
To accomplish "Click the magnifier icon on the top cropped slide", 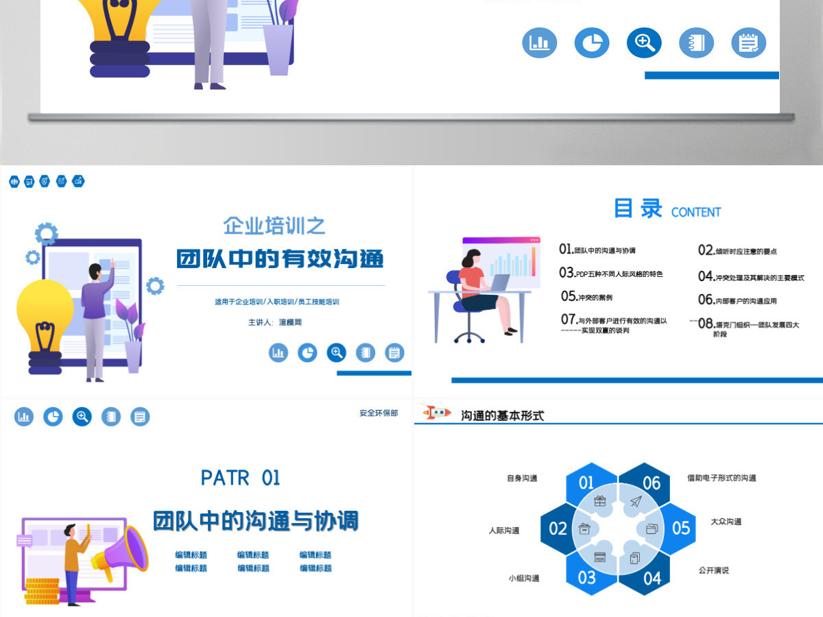I will (644, 43).
